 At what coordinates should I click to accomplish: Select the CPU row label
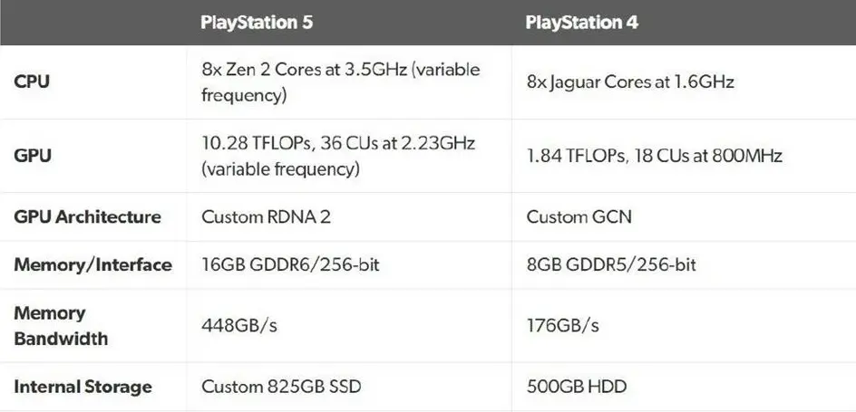33,82
